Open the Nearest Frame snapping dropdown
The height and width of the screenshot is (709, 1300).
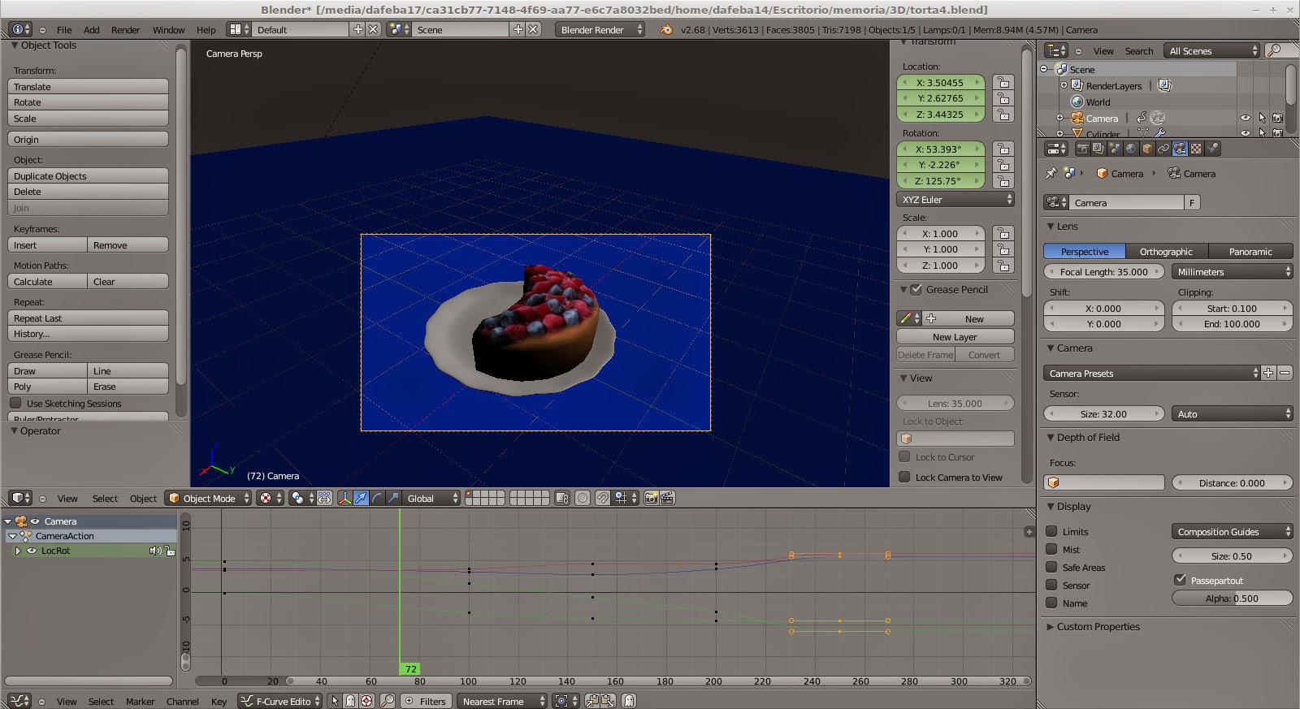[x=502, y=701]
